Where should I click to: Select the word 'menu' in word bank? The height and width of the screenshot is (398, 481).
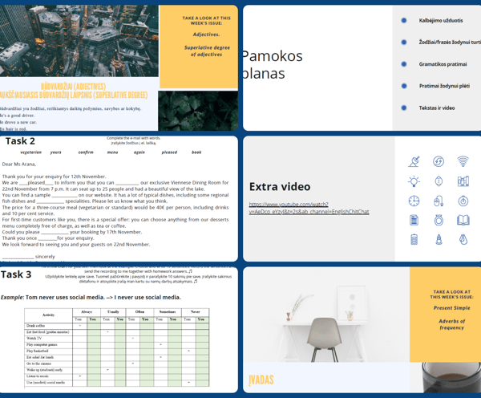112,152
